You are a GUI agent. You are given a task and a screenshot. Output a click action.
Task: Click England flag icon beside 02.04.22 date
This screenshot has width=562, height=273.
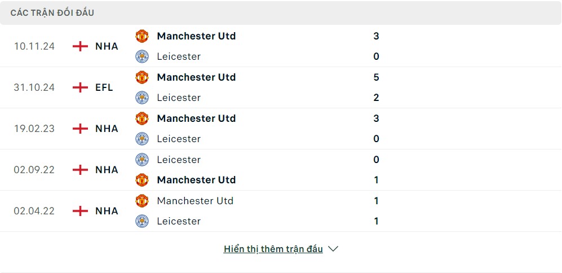click(x=80, y=210)
